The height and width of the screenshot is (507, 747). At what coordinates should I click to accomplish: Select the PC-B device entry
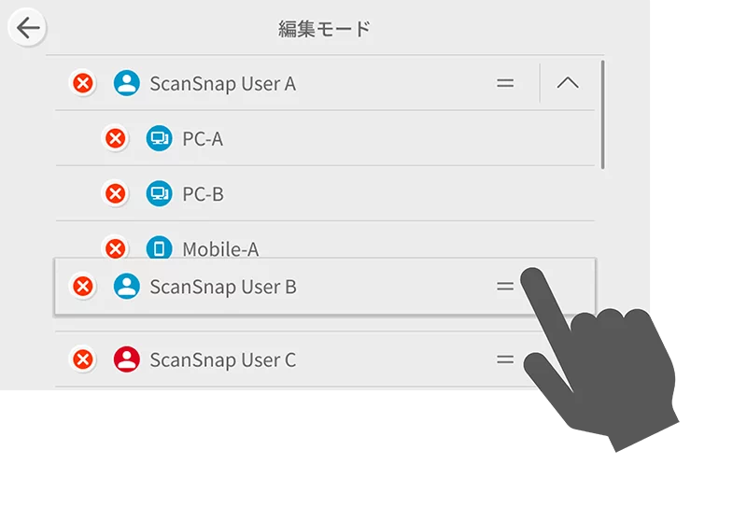[x=203, y=194]
